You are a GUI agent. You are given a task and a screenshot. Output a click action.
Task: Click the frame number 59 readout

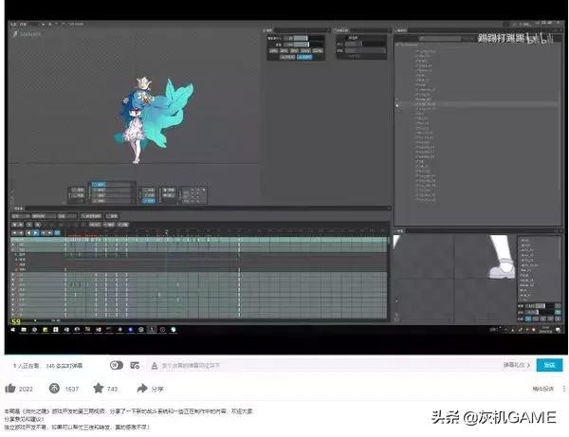tap(16, 321)
